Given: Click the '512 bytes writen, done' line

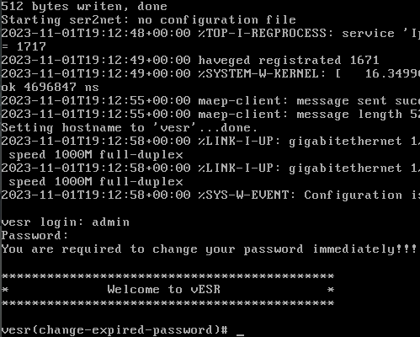Looking at the screenshot, I should click(84, 6).
